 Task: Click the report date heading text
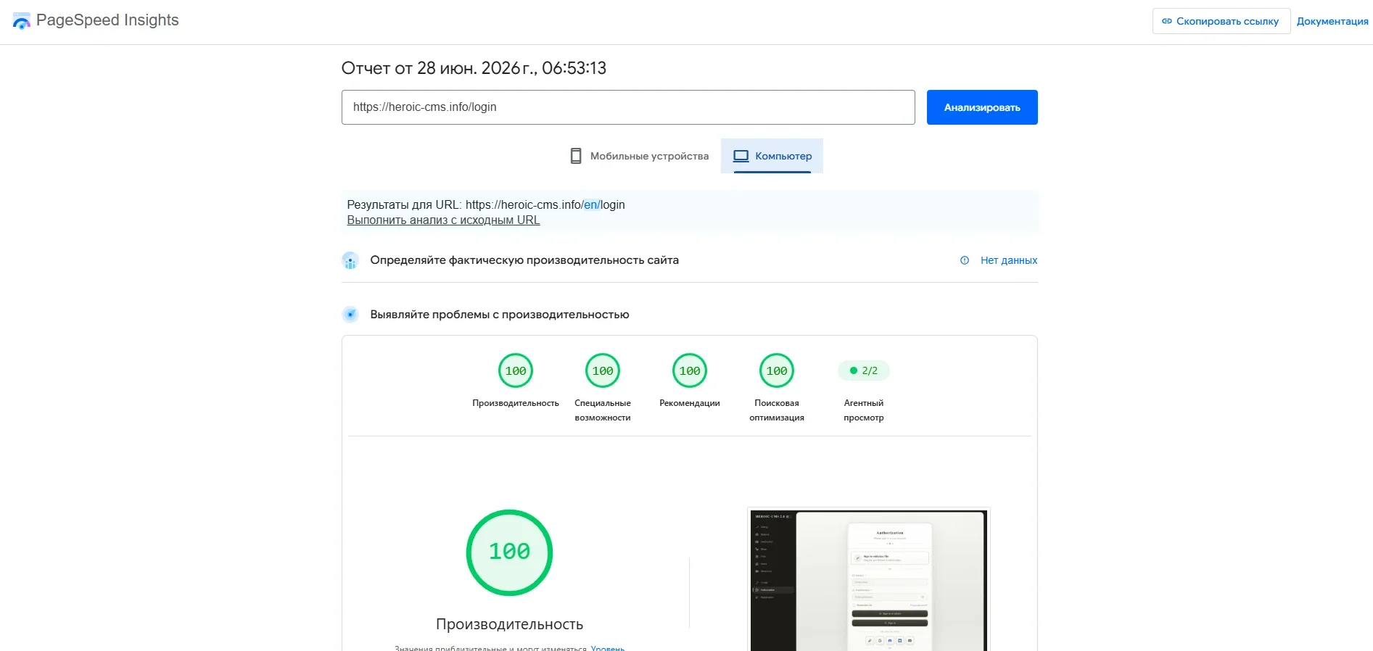[474, 68]
